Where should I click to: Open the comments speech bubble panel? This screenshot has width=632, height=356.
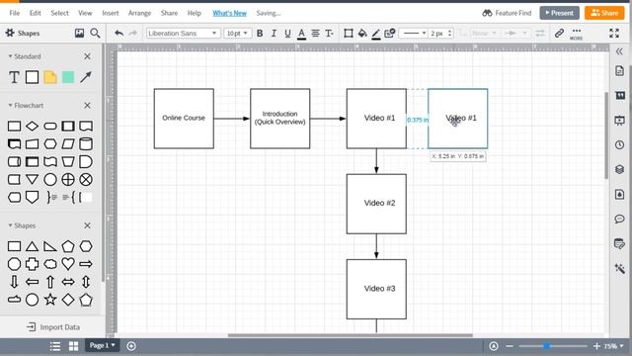coord(619,220)
